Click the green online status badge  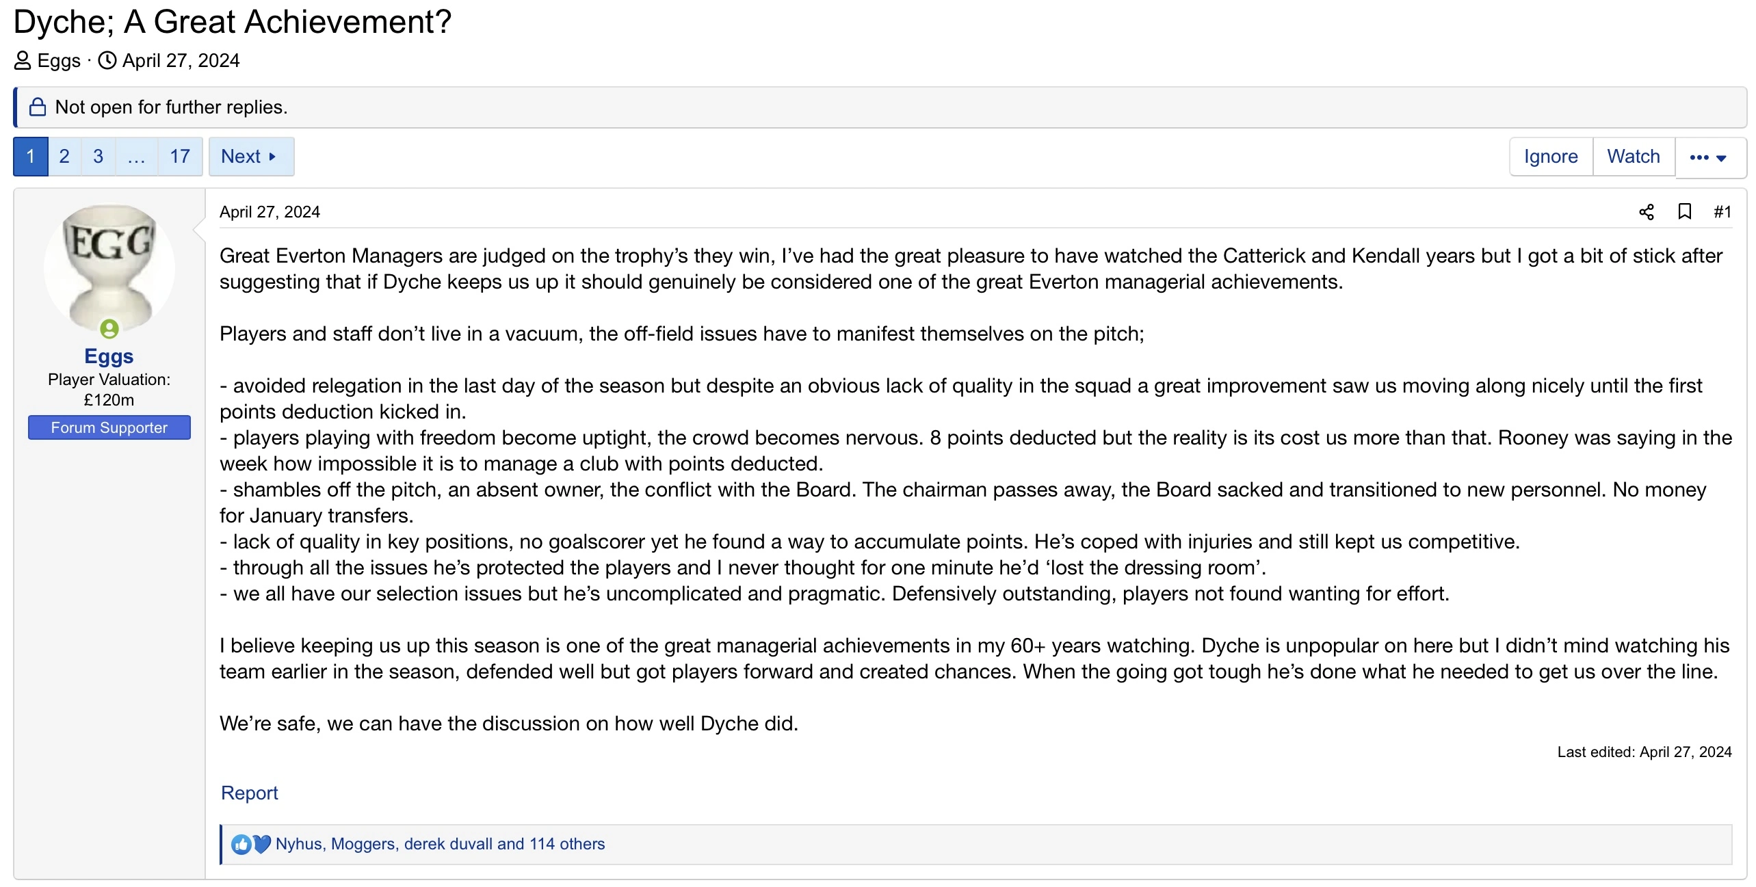pos(109,329)
